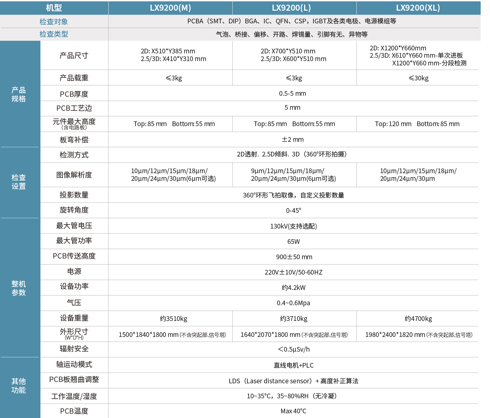Select the LX9200(M) column header
Image resolution: width=490 pixels, height=418 pixels.
coord(170,8)
